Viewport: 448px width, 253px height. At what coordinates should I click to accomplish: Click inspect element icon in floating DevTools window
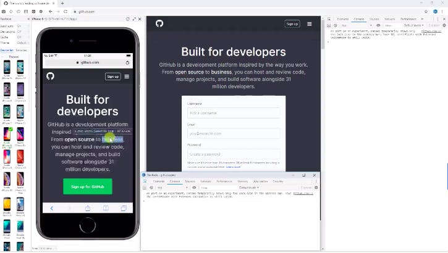click(145, 181)
